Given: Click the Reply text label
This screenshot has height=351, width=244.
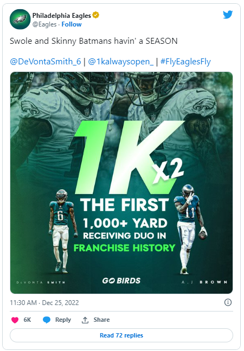Looking at the screenshot, I should coord(63,320).
